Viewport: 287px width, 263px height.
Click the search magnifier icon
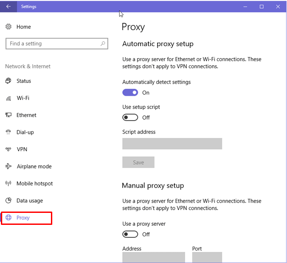tap(103, 43)
